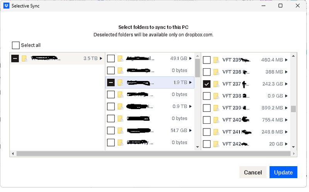
Task: Click folder icon next to VFT 235
Action: [216, 60]
